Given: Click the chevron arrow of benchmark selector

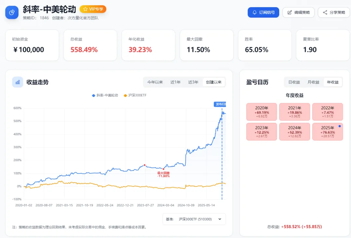Looking at the screenshot, I should (x=220, y=219).
